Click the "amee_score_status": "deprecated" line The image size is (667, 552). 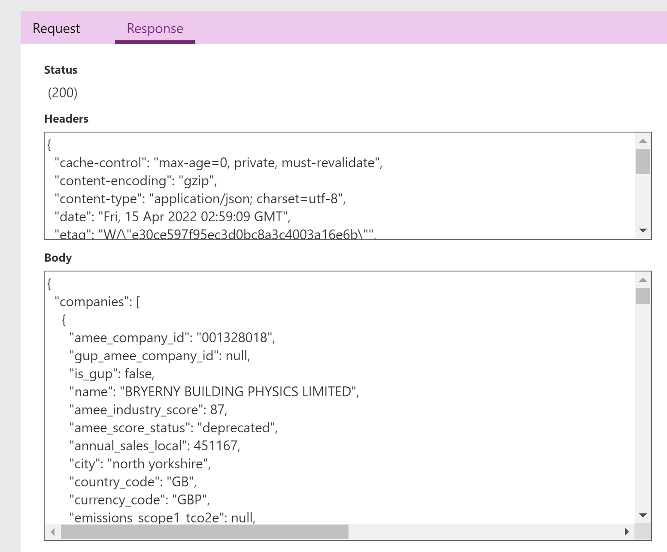173,428
